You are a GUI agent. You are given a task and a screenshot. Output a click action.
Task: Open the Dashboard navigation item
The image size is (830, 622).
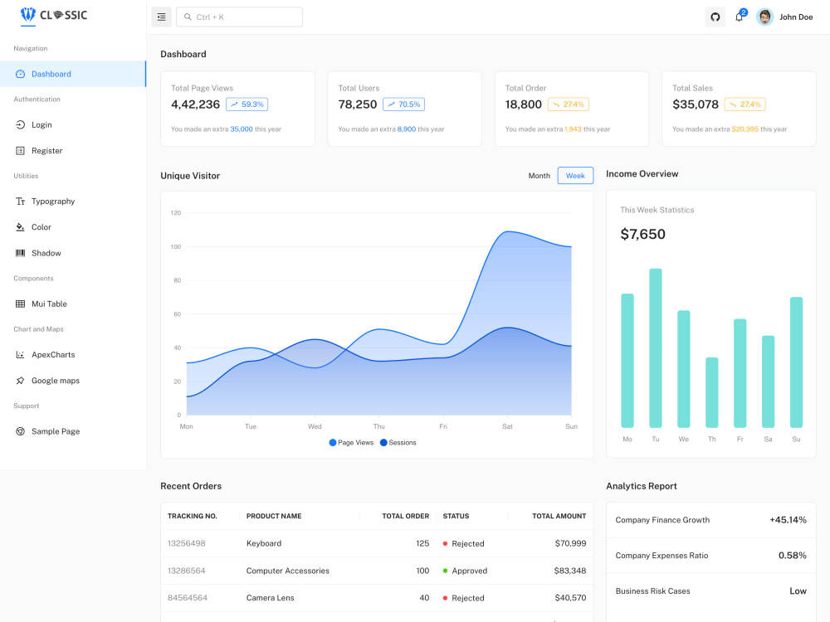[x=73, y=74]
